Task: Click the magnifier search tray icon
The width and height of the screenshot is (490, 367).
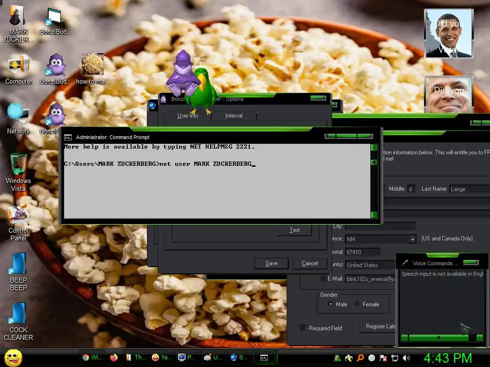Action: 360,358
